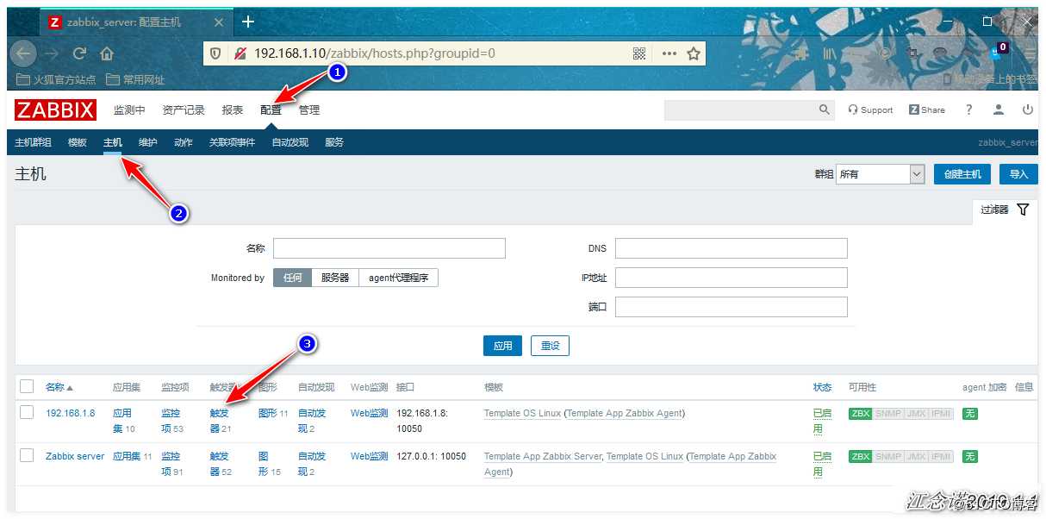Switch to the 主机群组 submenu
1046x519 pixels.
coord(33,142)
